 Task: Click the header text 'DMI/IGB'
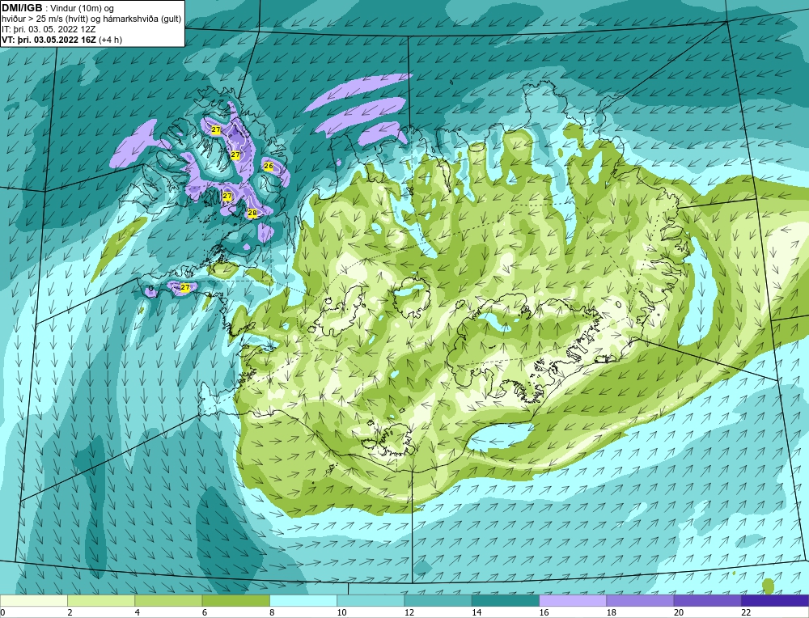pos(22,8)
